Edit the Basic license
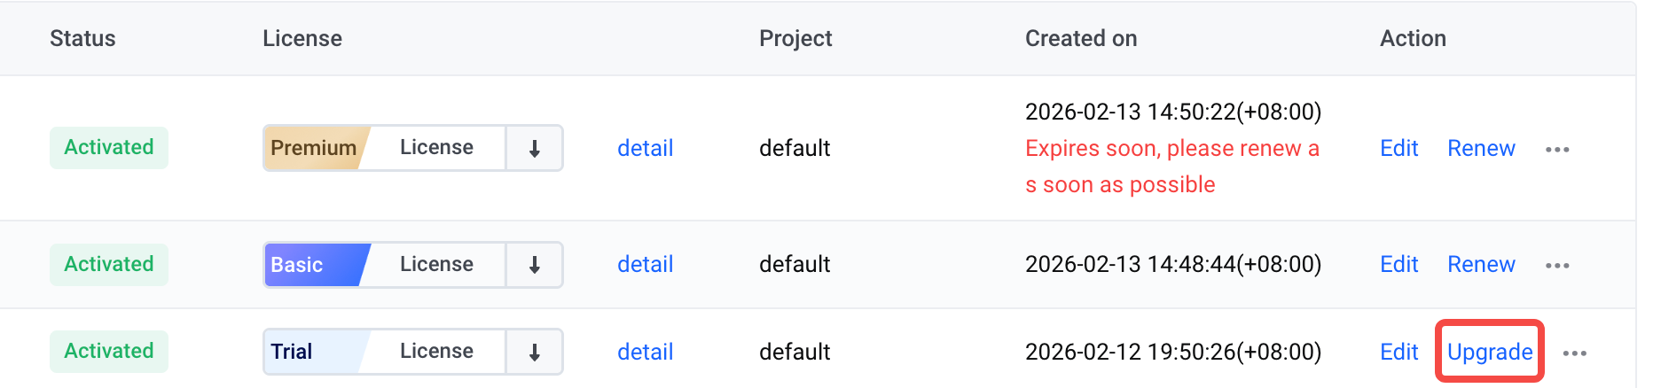This screenshot has height=388, width=1653. click(x=1398, y=264)
